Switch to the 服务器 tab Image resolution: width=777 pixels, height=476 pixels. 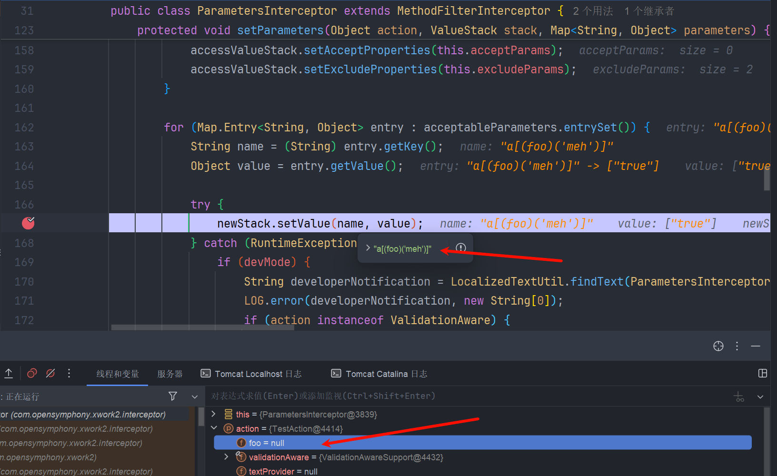click(x=170, y=374)
